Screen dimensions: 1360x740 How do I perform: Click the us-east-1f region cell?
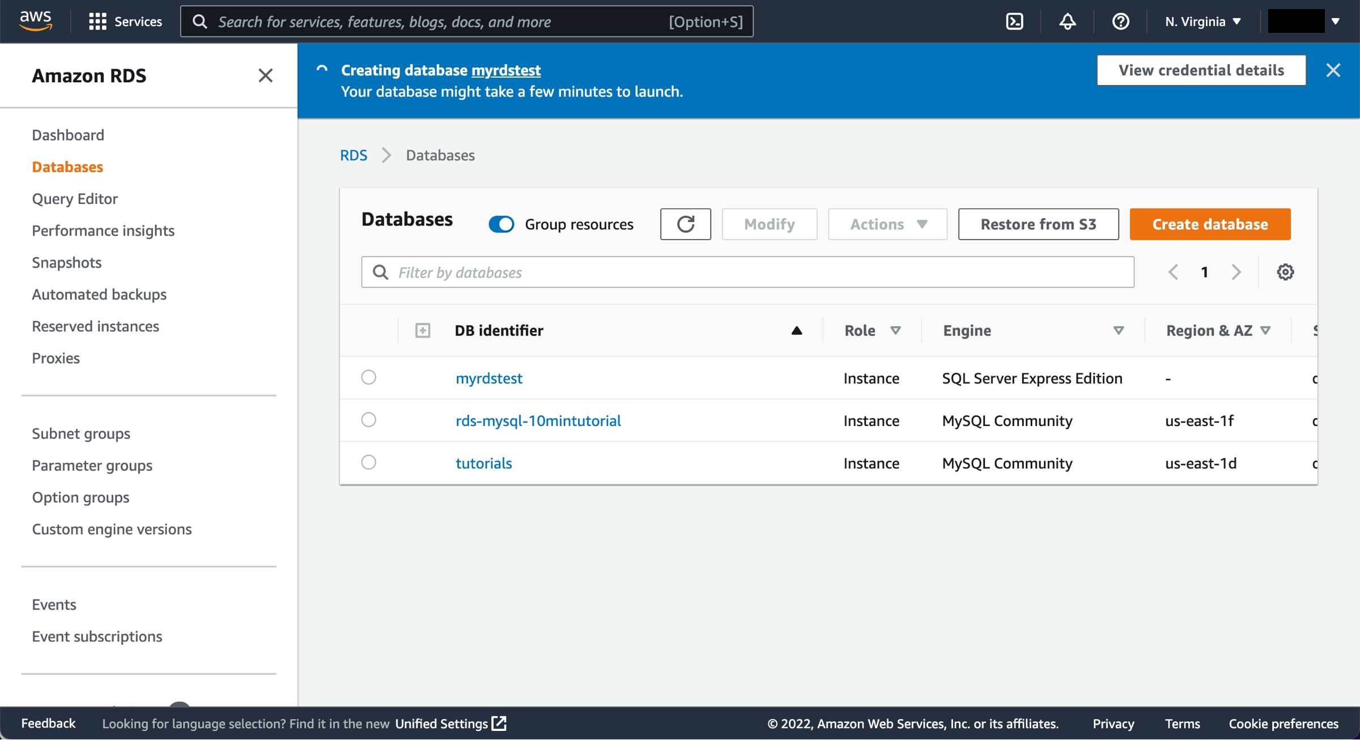[x=1199, y=420]
